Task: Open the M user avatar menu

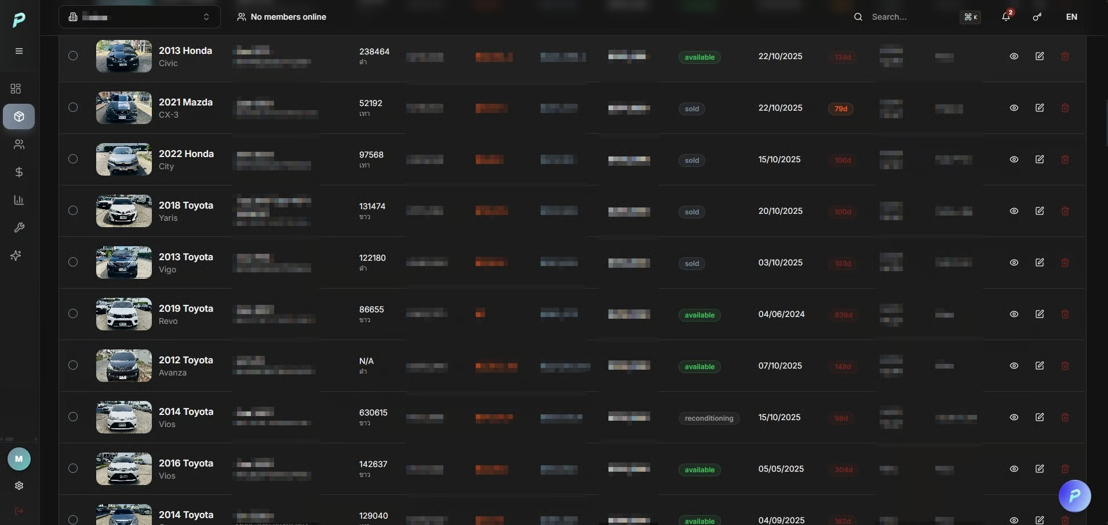Action: coord(19,459)
